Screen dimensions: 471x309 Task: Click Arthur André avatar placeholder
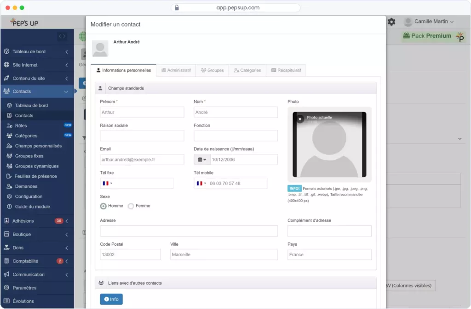click(x=100, y=49)
